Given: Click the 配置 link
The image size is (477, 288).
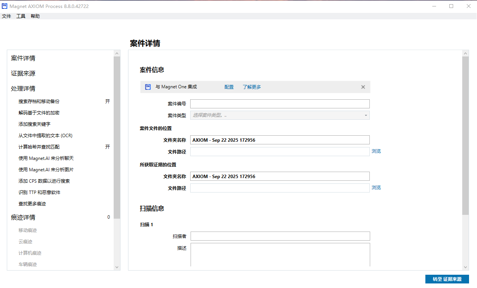Looking at the screenshot, I should (229, 87).
